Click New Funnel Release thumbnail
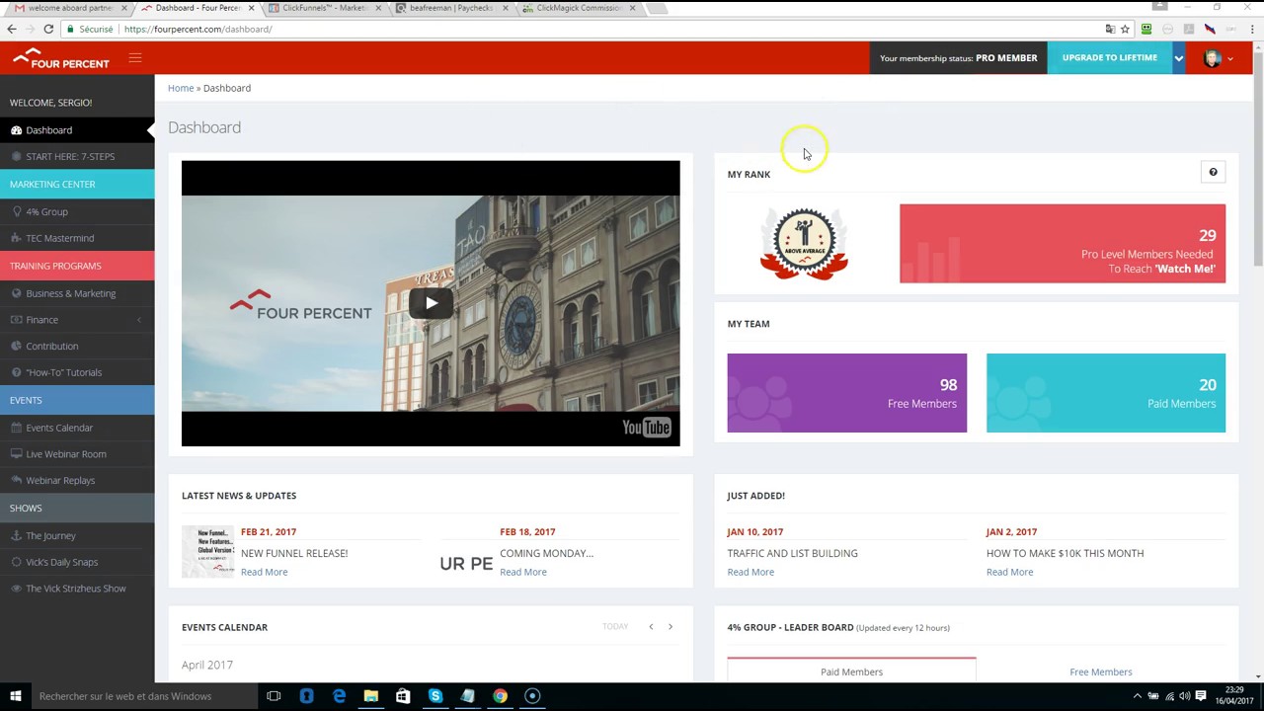The width and height of the screenshot is (1264, 711). click(207, 552)
